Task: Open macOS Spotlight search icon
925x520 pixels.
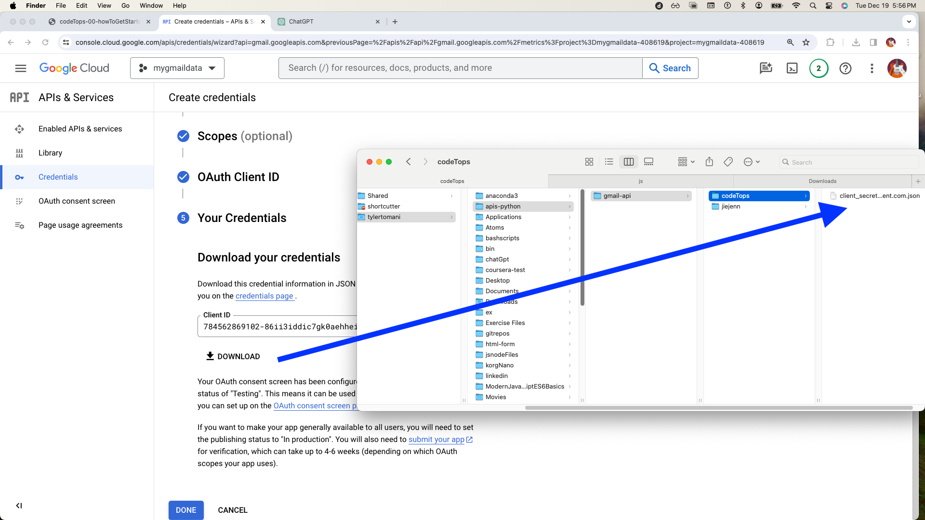Action: (813, 6)
